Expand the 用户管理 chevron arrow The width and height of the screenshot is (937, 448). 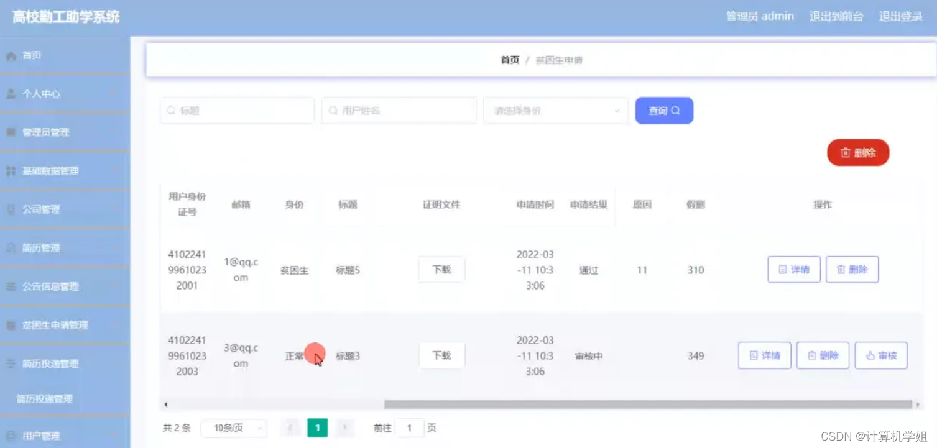point(114,436)
